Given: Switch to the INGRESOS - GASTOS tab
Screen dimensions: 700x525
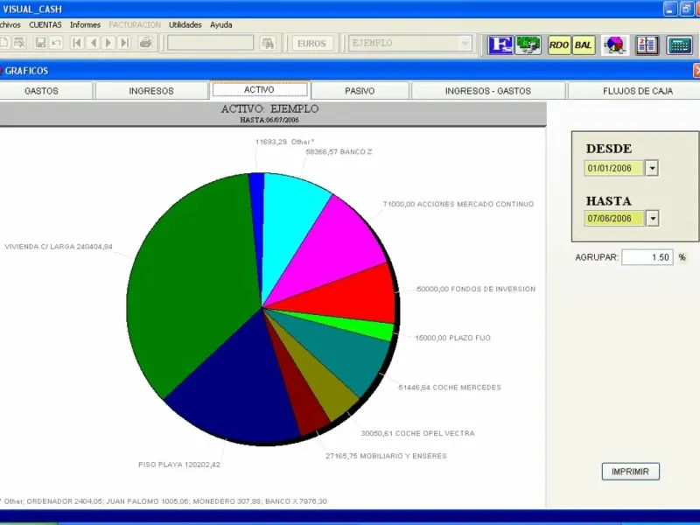Looking at the screenshot, I should tap(488, 91).
